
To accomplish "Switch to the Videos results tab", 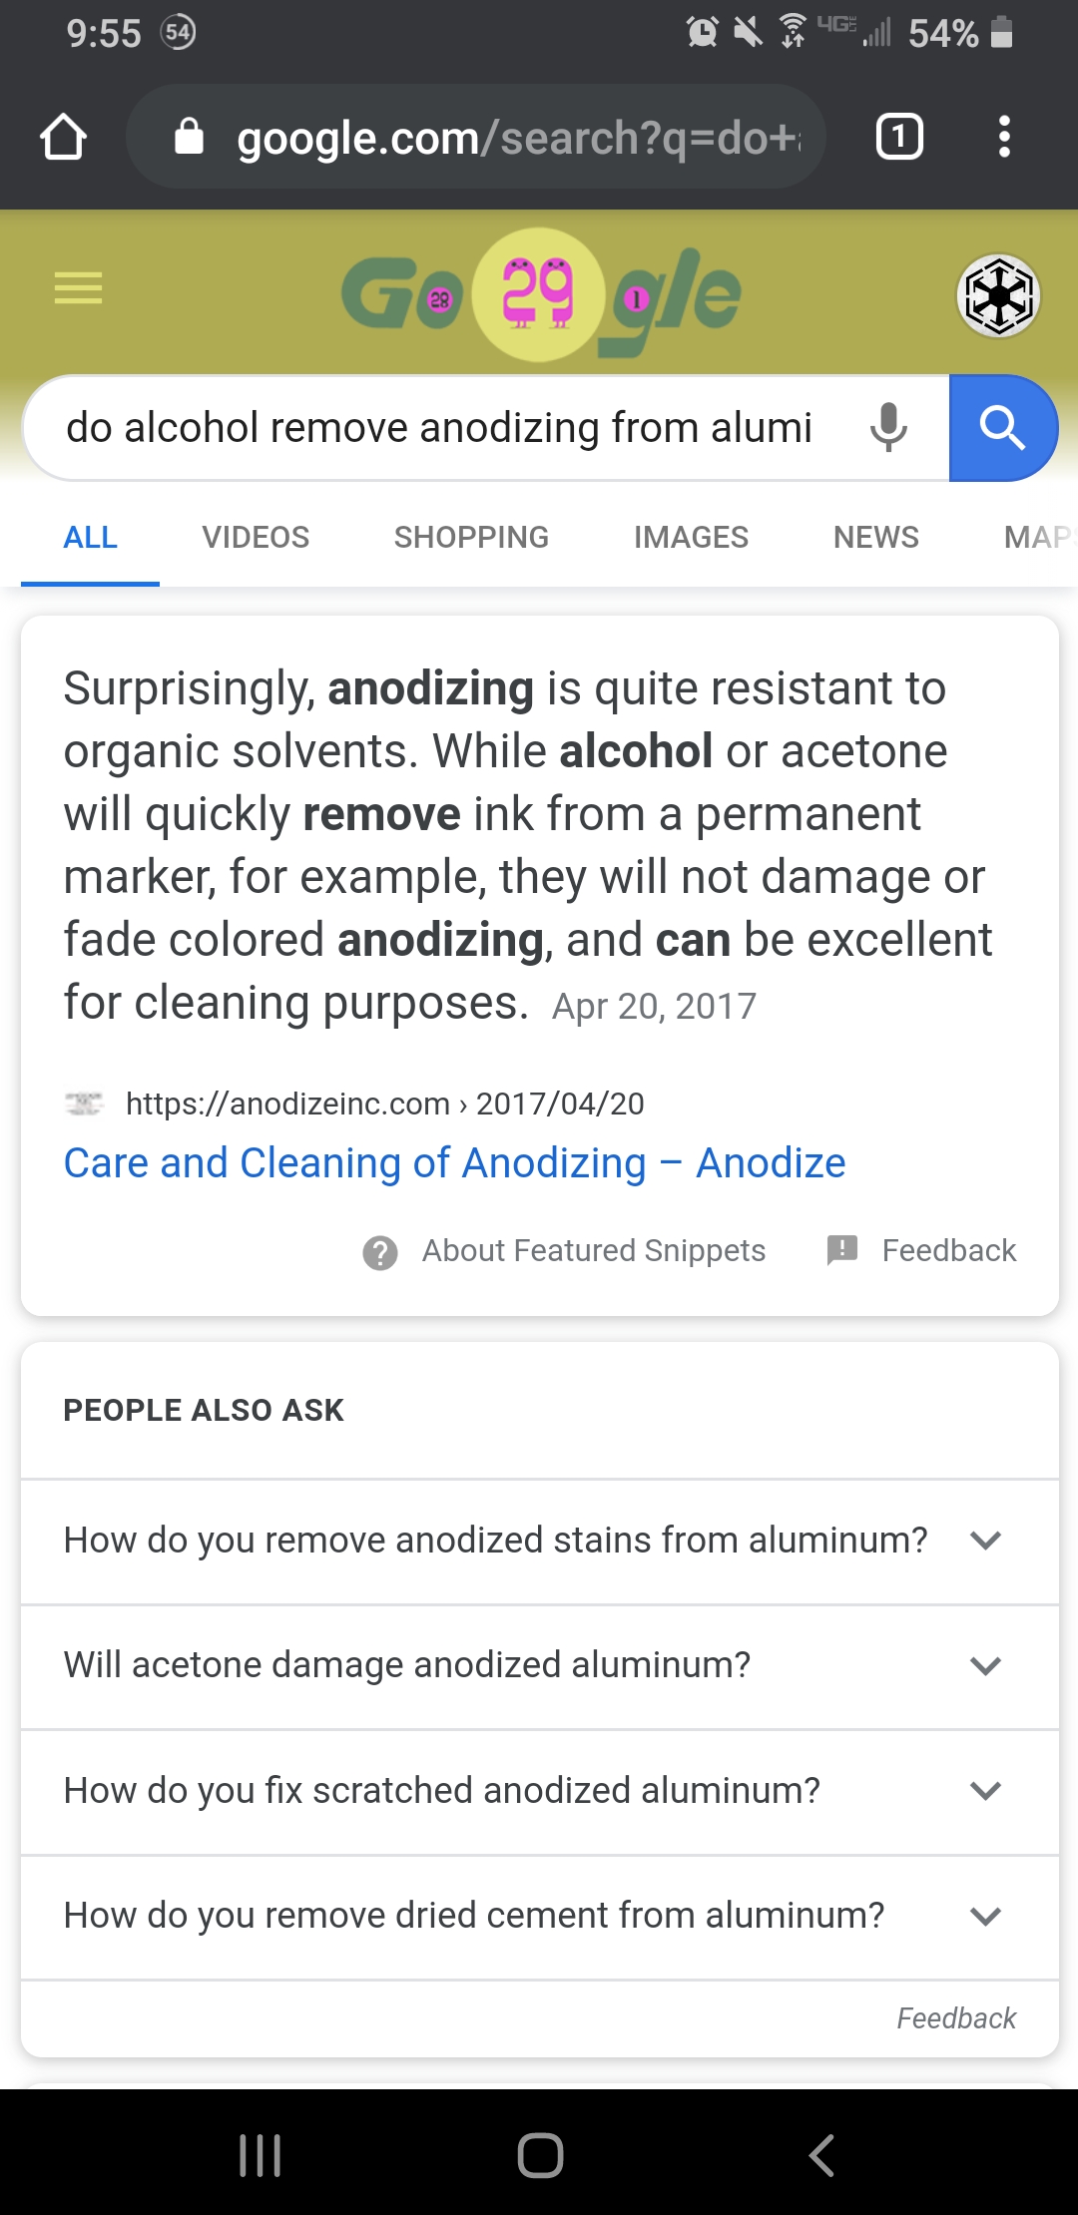I will pyautogui.click(x=256, y=538).
